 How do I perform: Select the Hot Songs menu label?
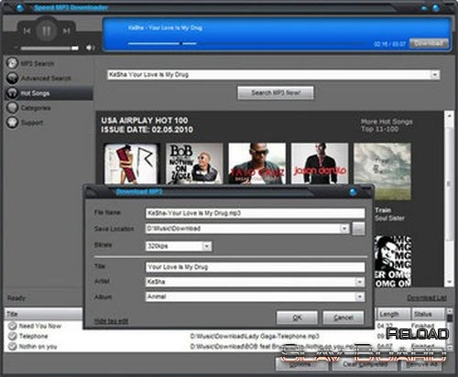coord(35,93)
